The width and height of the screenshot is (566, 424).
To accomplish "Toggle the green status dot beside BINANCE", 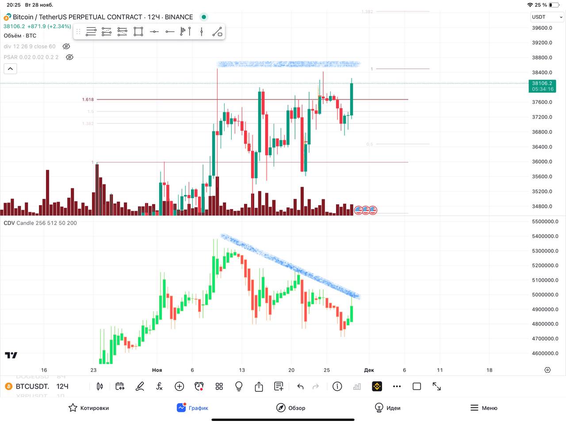I will (x=203, y=17).
